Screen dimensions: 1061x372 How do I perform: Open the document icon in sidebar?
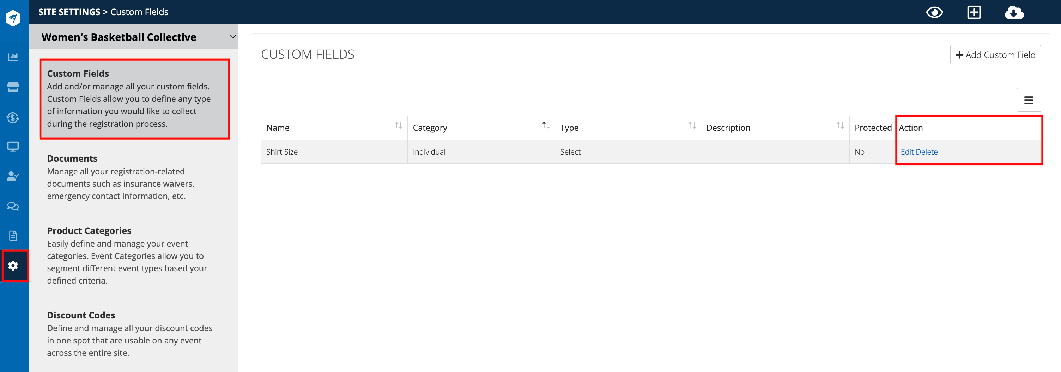13,236
